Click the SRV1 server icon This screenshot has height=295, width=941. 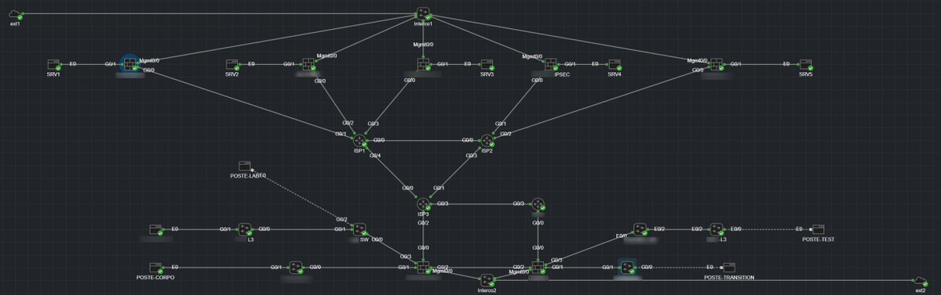tap(55, 64)
